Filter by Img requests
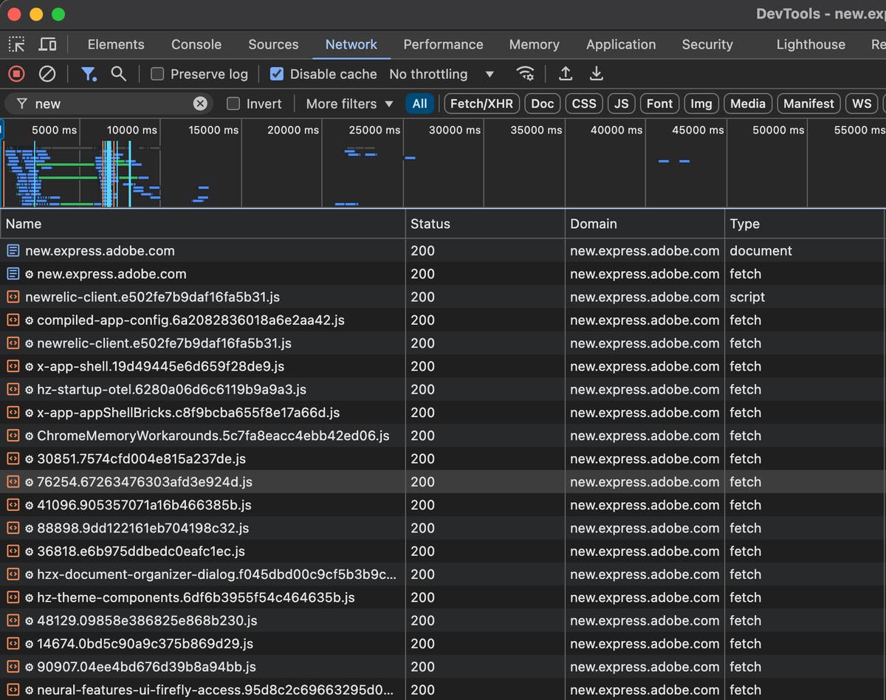Image resolution: width=886 pixels, height=700 pixels. point(701,103)
